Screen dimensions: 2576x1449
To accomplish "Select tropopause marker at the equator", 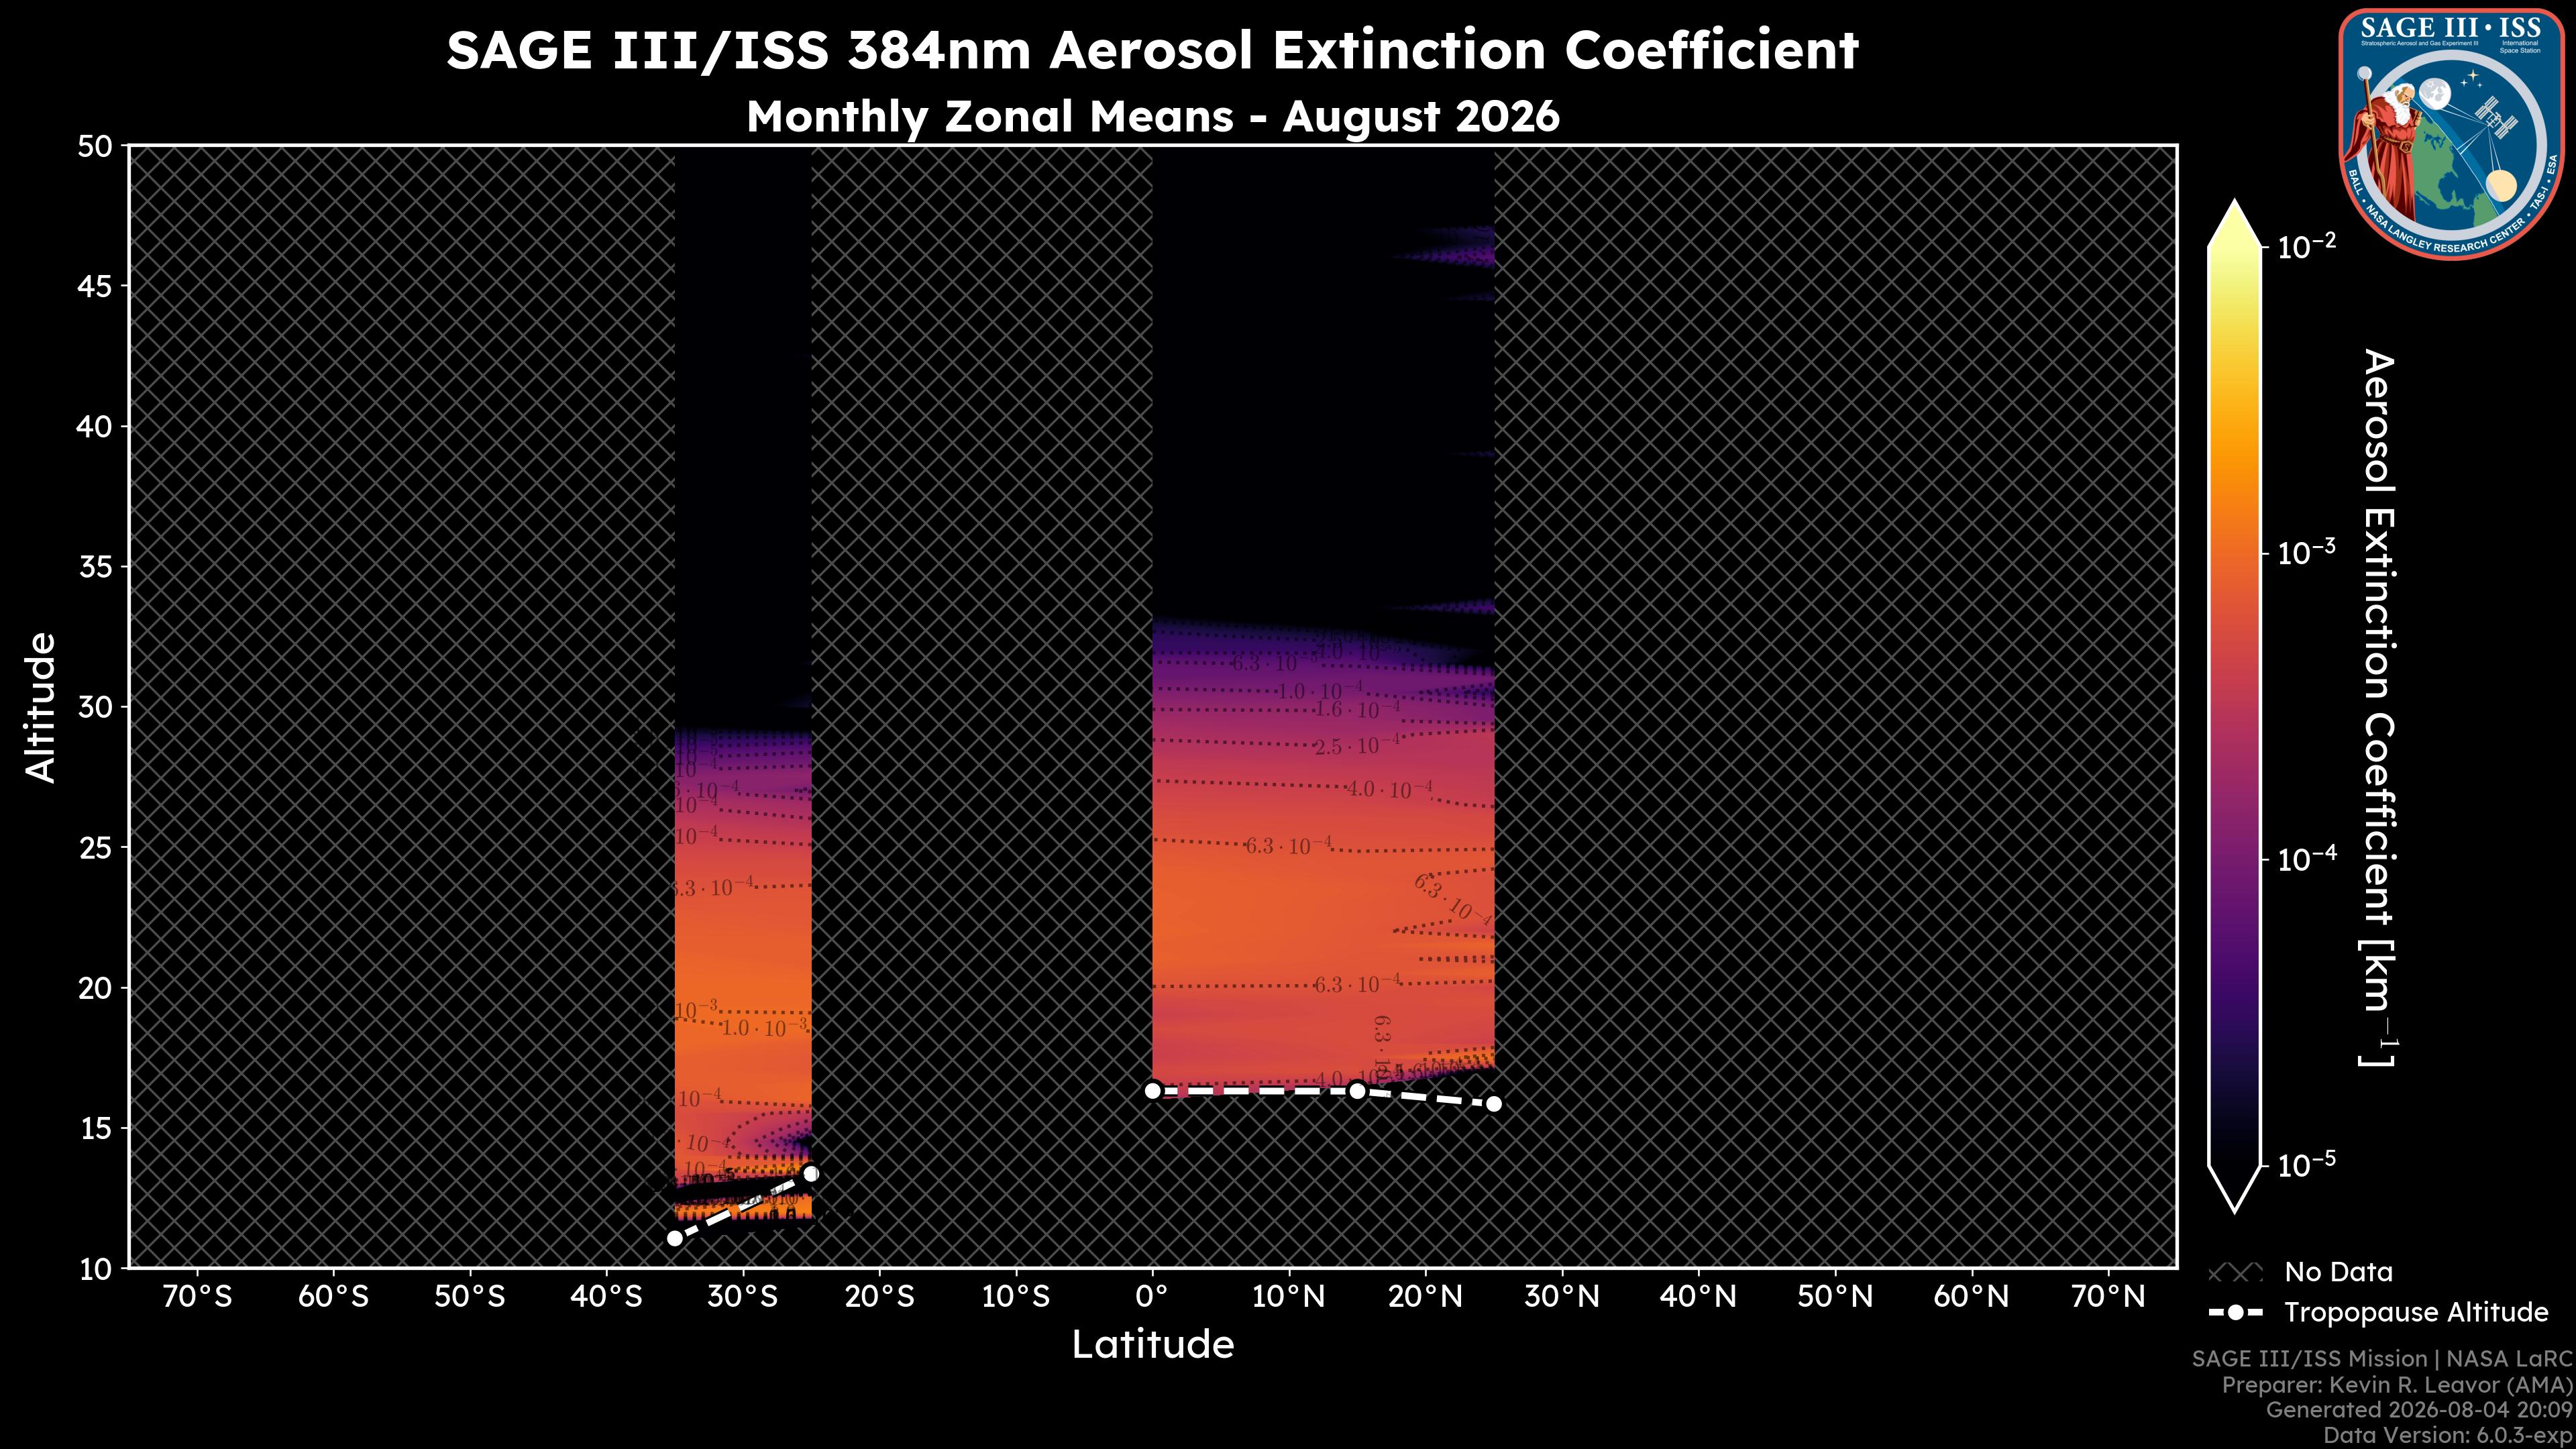I will pyautogui.click(x=1152, y=1091).
